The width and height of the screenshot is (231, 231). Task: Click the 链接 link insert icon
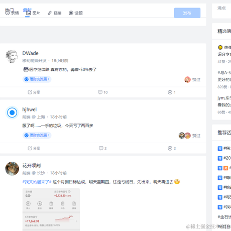click(x=50, y=13)
